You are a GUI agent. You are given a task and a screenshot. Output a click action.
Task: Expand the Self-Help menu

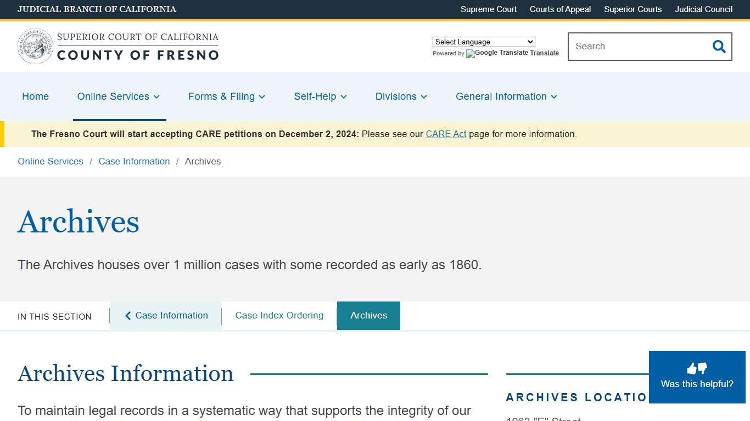320,96
